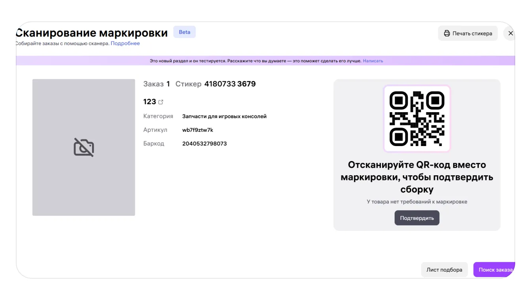Image resolution: width=531 pixels, height=300 pixels.
Task: Click the article value wb7f9ztw7k
Action: (198, 130)
